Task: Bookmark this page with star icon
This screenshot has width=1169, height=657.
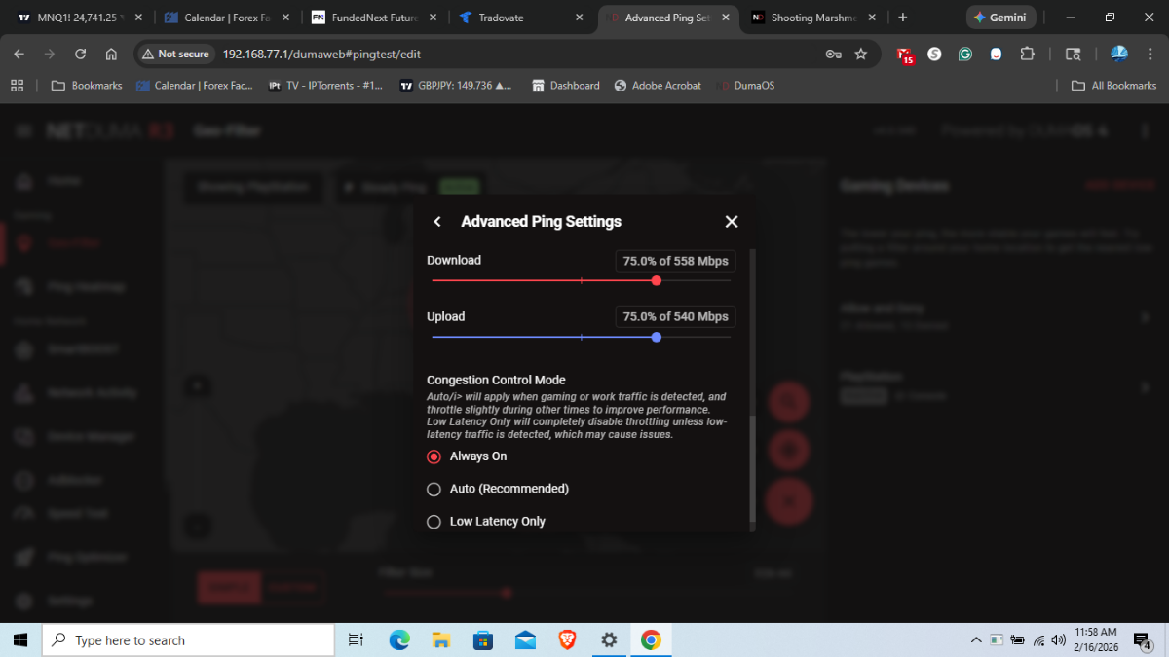Action: click(x=861, y=55)
